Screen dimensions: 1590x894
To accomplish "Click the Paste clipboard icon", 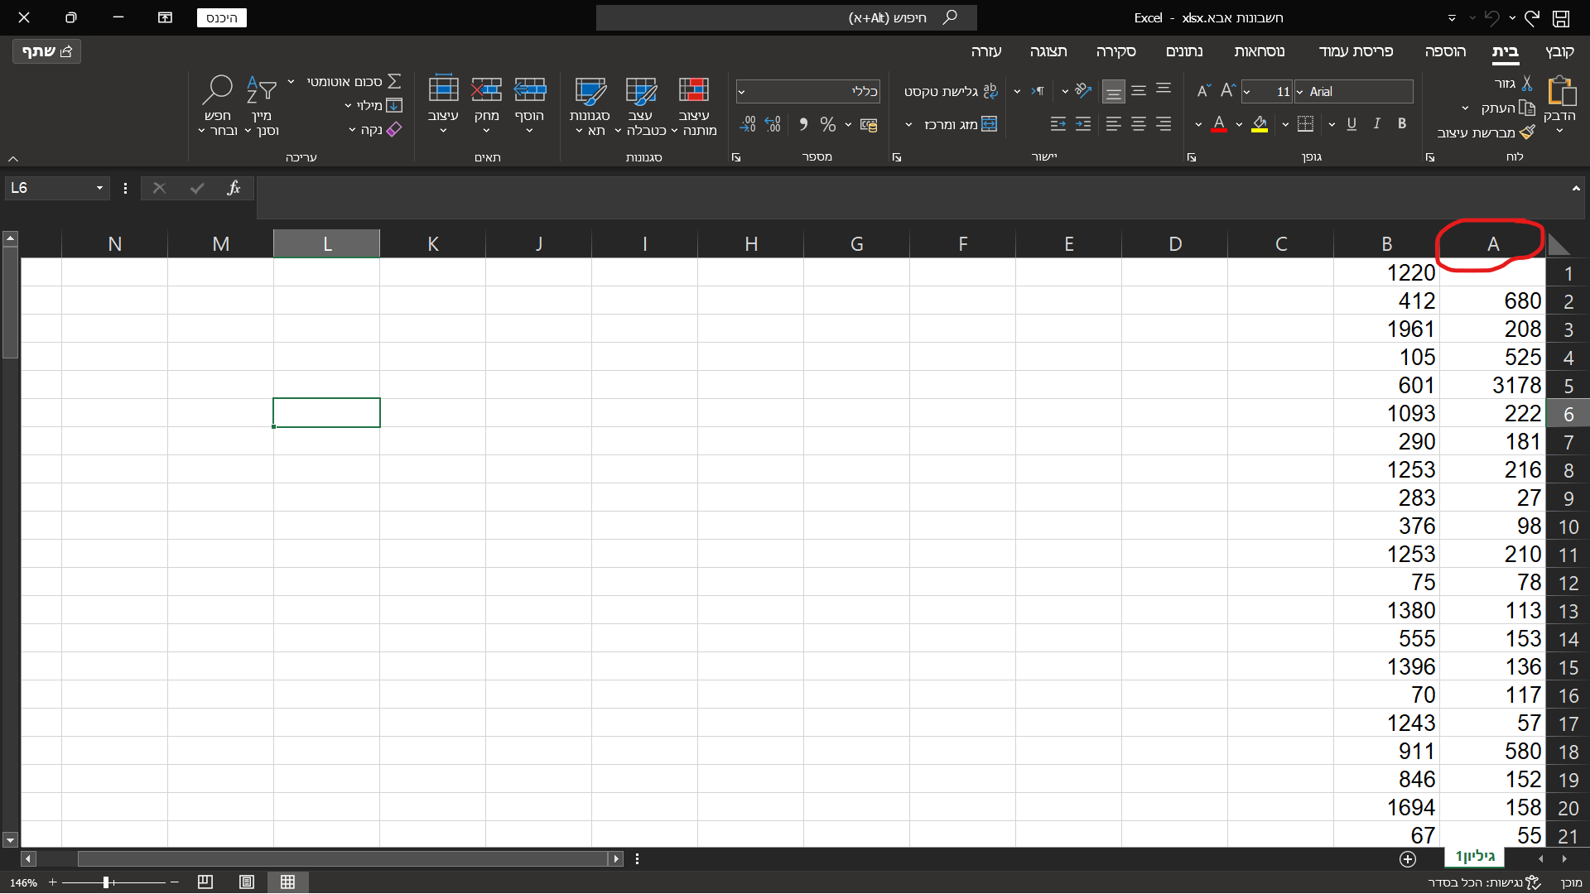I will pyautogui.click(x=1561, y=92).
